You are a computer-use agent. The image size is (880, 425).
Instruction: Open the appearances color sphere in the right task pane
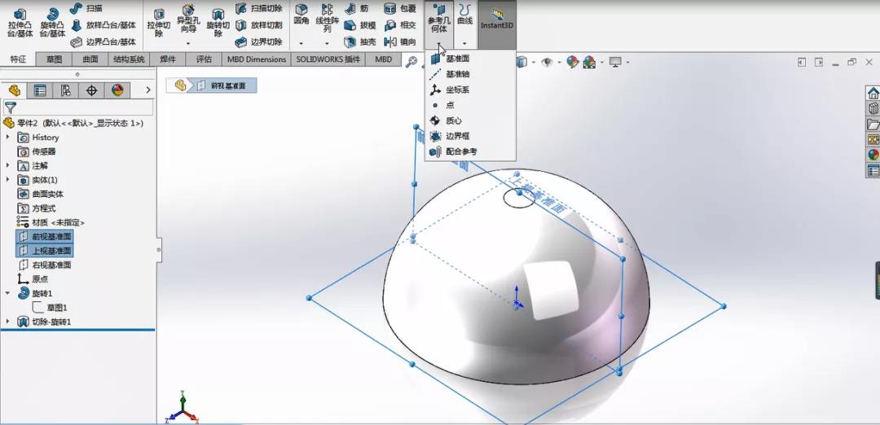873,155
